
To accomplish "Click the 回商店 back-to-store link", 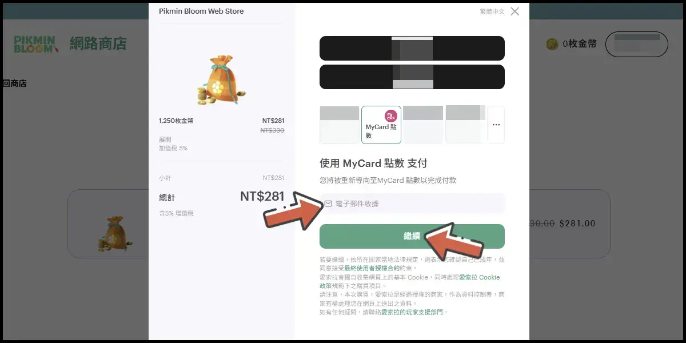I will [14, 83].
